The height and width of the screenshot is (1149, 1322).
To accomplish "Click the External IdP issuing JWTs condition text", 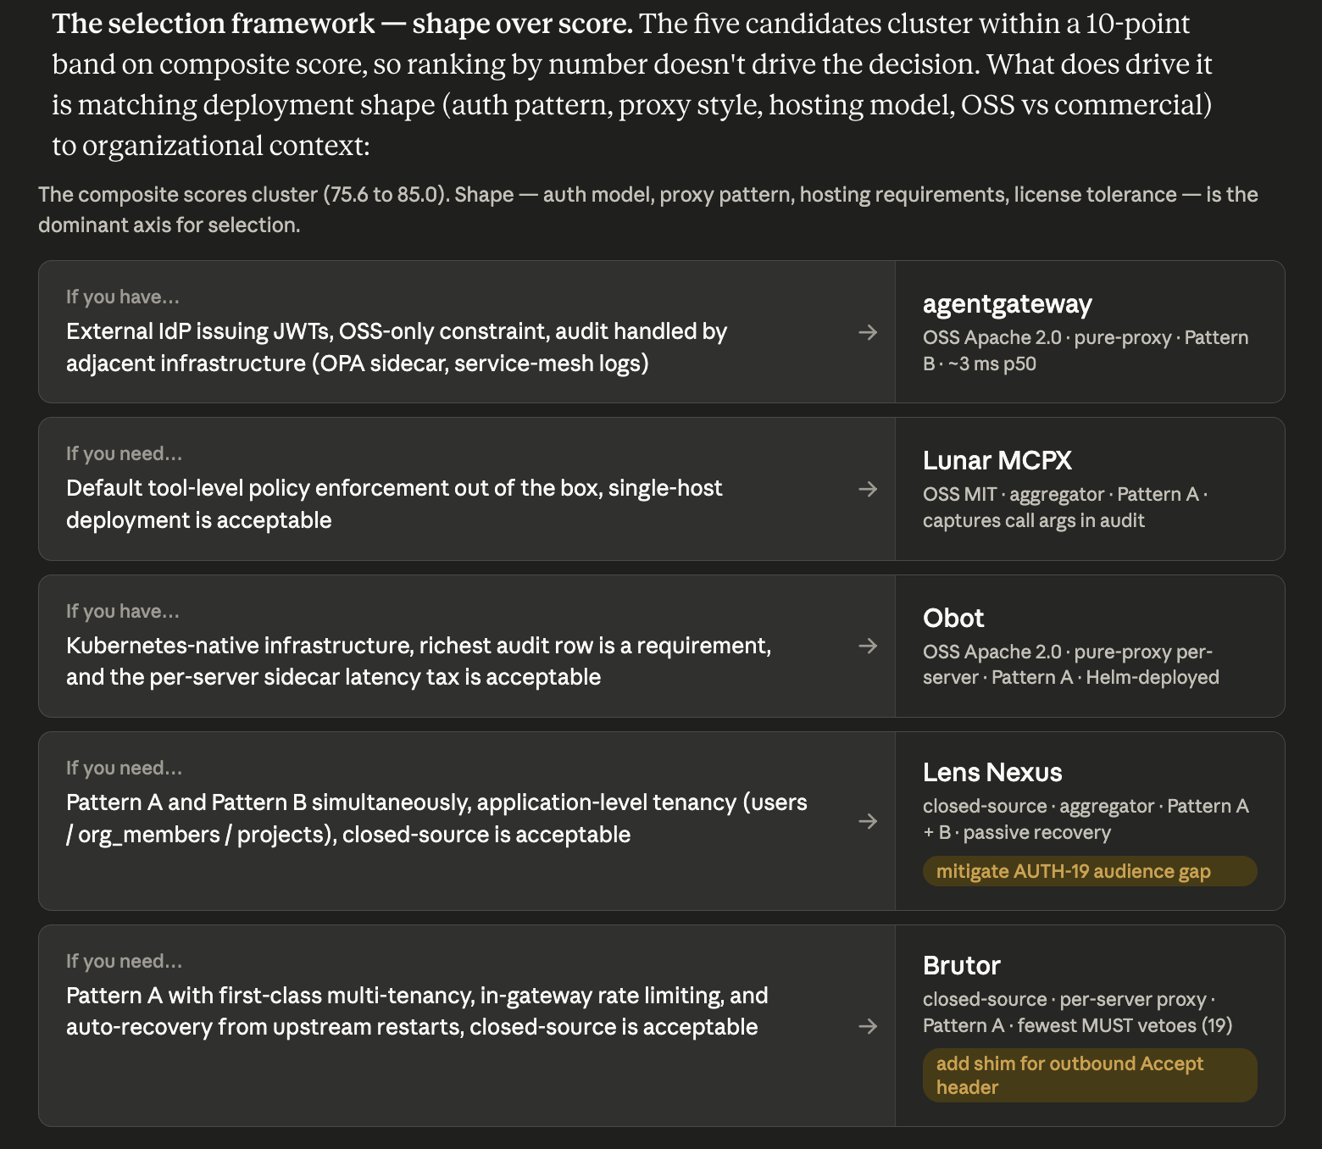I will click(x=397, y=347).
